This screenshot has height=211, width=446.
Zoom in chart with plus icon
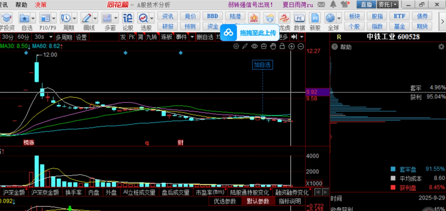coord(291,46)
